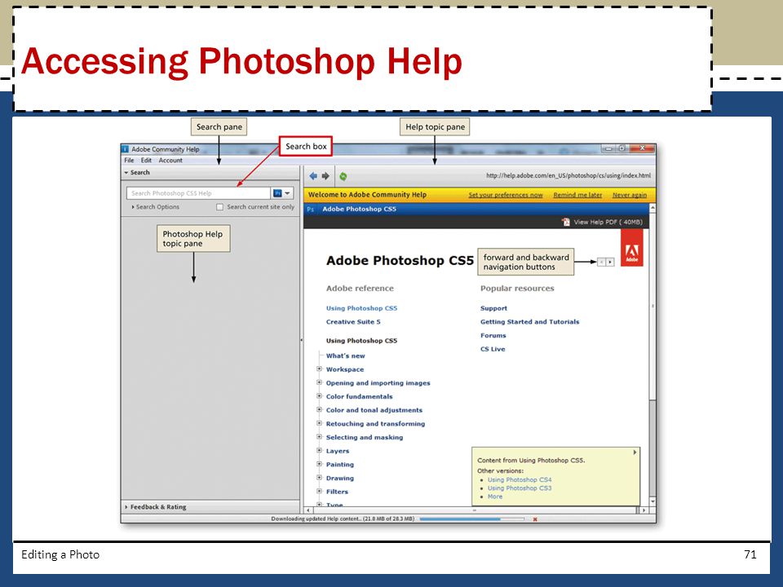Expand the Color and tonal adjustments node
Viewport: 783px width, 587px height.
(x=319, y=409)
